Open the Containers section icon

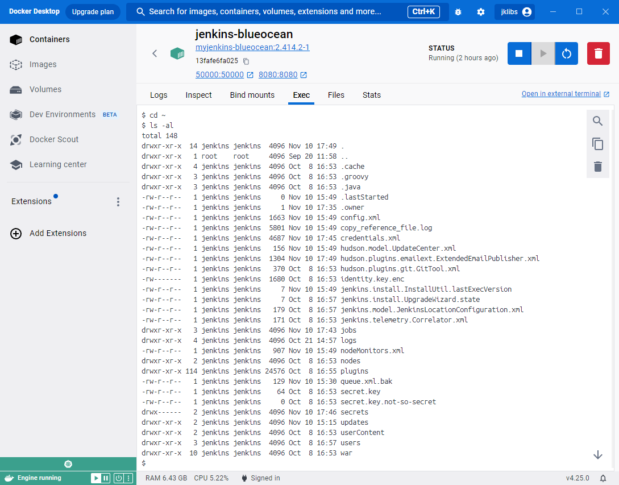(16, 39)
